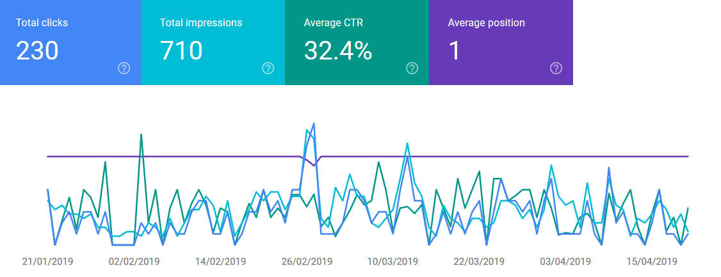Image resolution: width=721 pixels, height=277 pixels.
Task: Select the average position value 1
Action: (454, 51)
